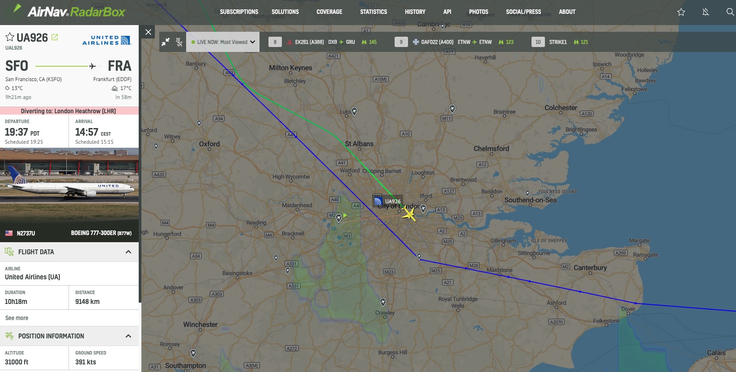Screen dimensions: 736x372
Task: Open the Subscriptions menu
Action: click(239, 12)
